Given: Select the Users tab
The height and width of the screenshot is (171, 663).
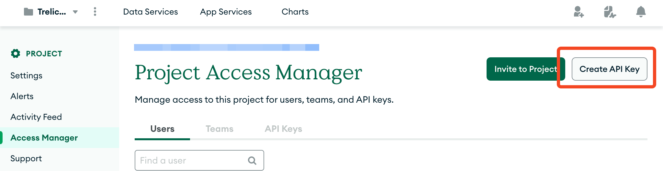Looking at the screenshot, I should [x=162, y=129].
